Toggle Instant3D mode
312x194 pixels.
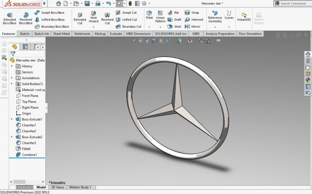[x=244, y=17]
